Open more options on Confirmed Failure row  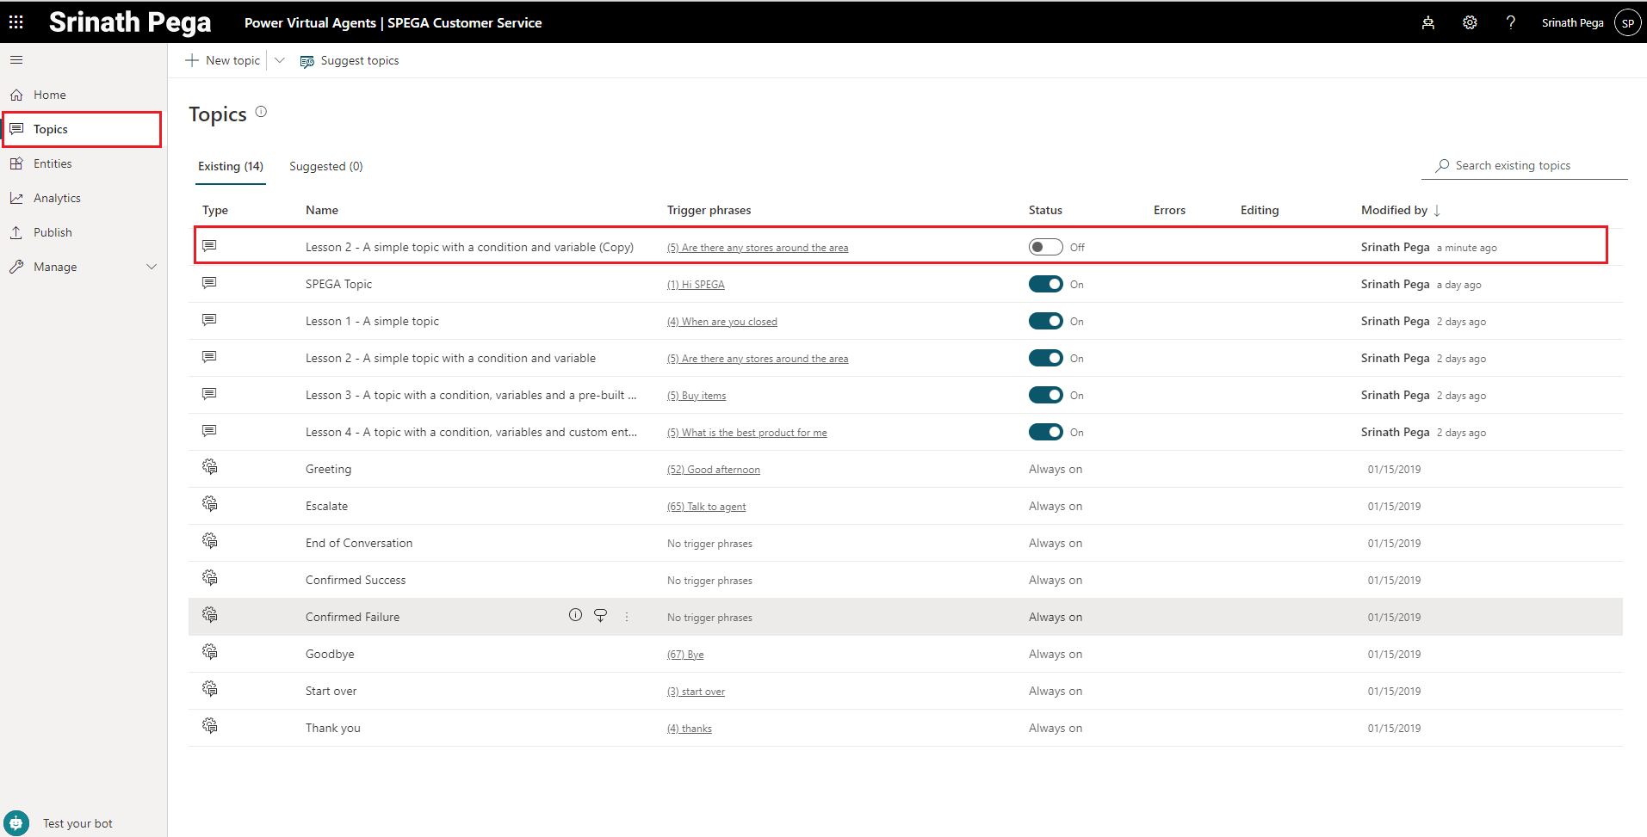click(x=627, y=617)
